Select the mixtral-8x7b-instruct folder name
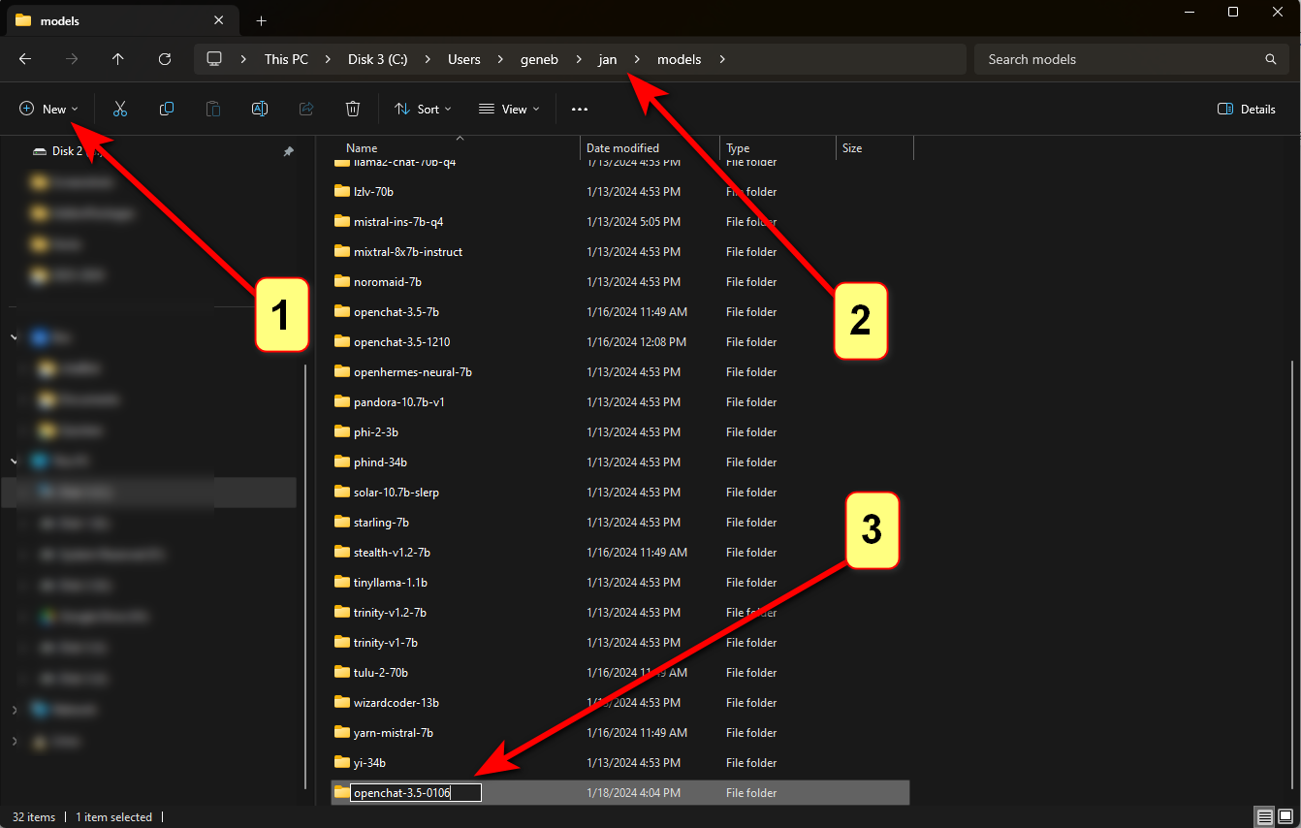 (x=408, y=252)
